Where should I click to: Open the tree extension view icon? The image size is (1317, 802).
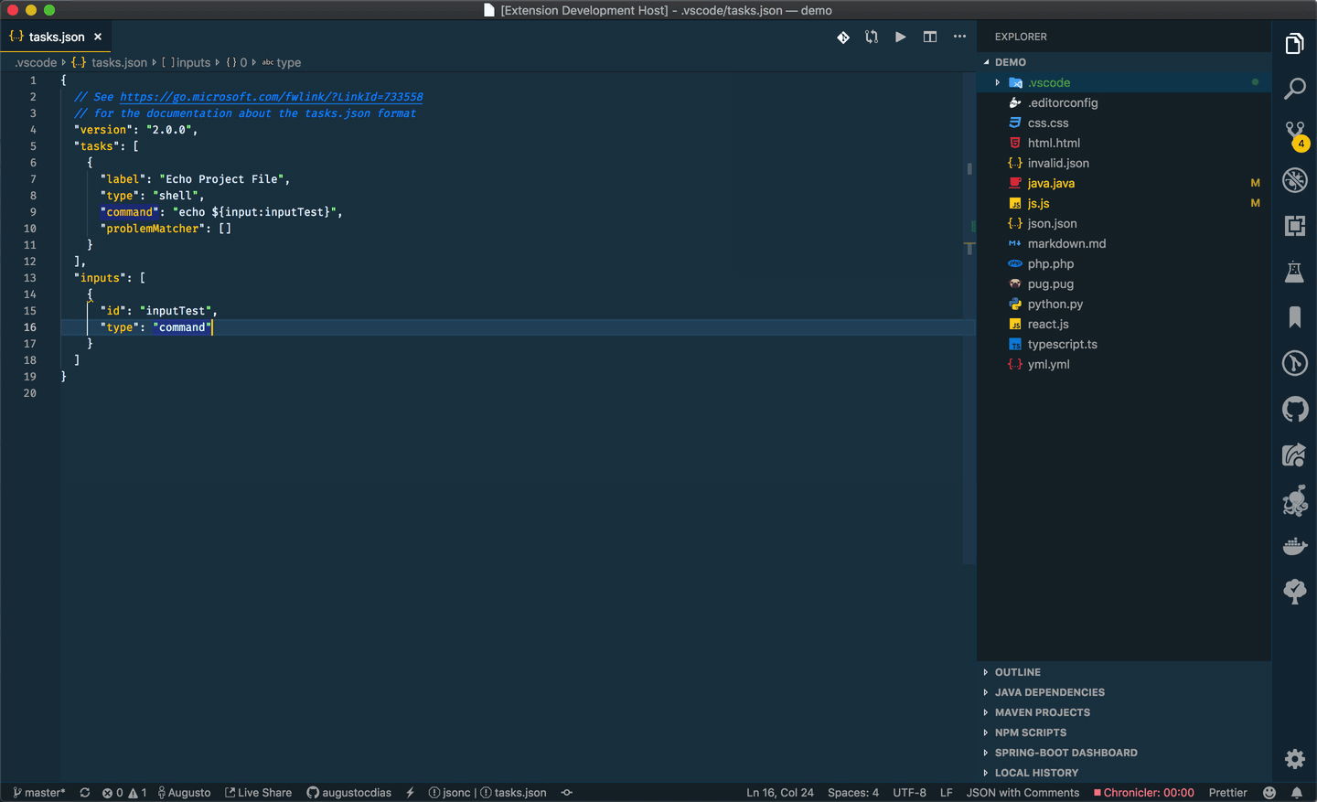(1294, 592)
